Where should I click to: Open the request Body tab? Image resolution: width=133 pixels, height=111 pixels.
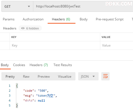[84, 19]
